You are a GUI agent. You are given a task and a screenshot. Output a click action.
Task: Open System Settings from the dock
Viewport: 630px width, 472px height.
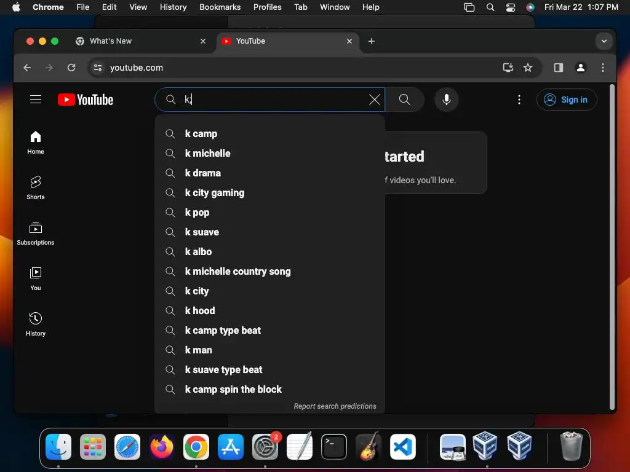pyautogui.click(x=265, y=447)
